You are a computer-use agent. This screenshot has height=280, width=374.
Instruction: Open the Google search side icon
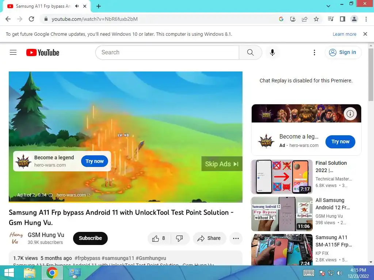tap(281, 19)
